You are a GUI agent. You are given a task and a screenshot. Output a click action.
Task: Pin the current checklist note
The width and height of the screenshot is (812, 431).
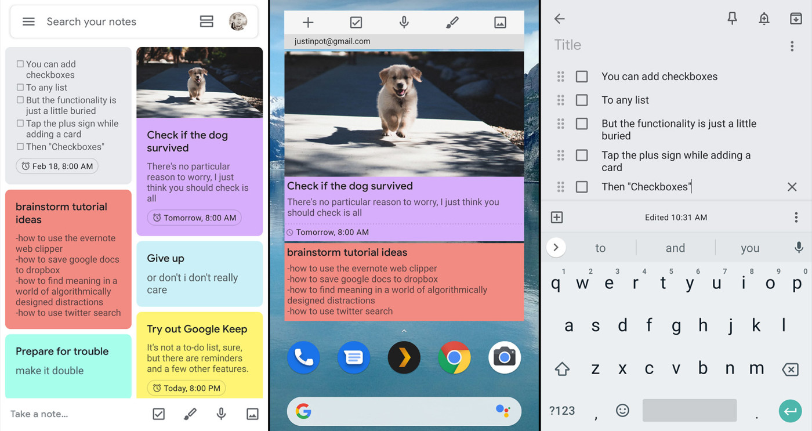pyautogui.click(x=733, y=19)
